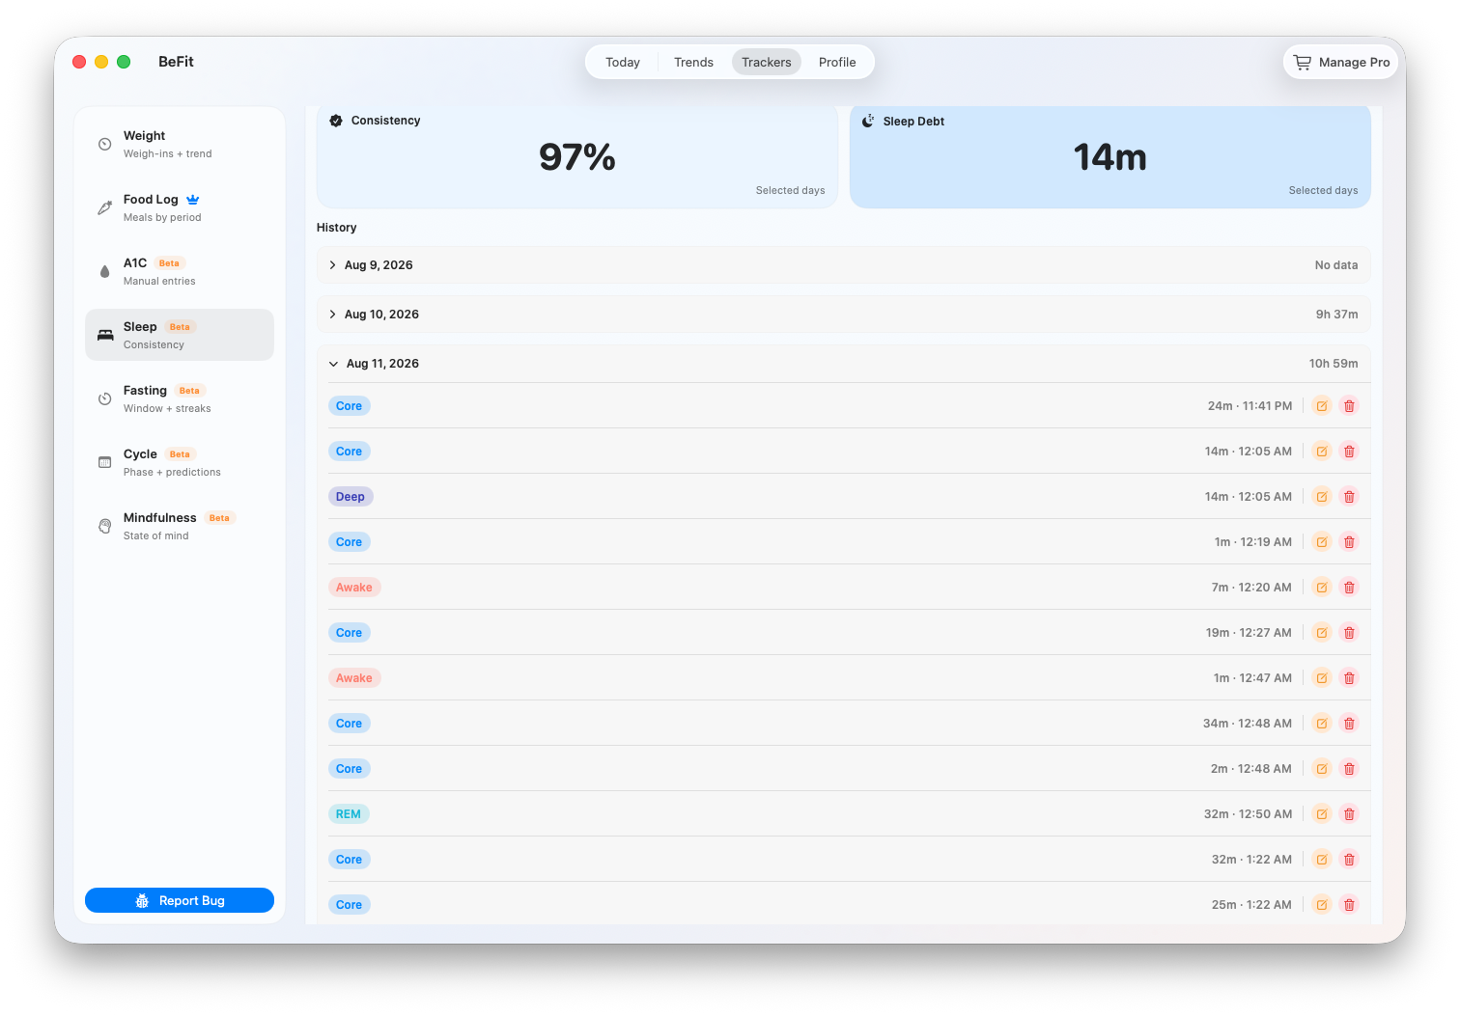Edit the 7m 12:20 AM Awake entry
The width and height of the screenshot is (1460, 1015).
[x=1322, y=588]
